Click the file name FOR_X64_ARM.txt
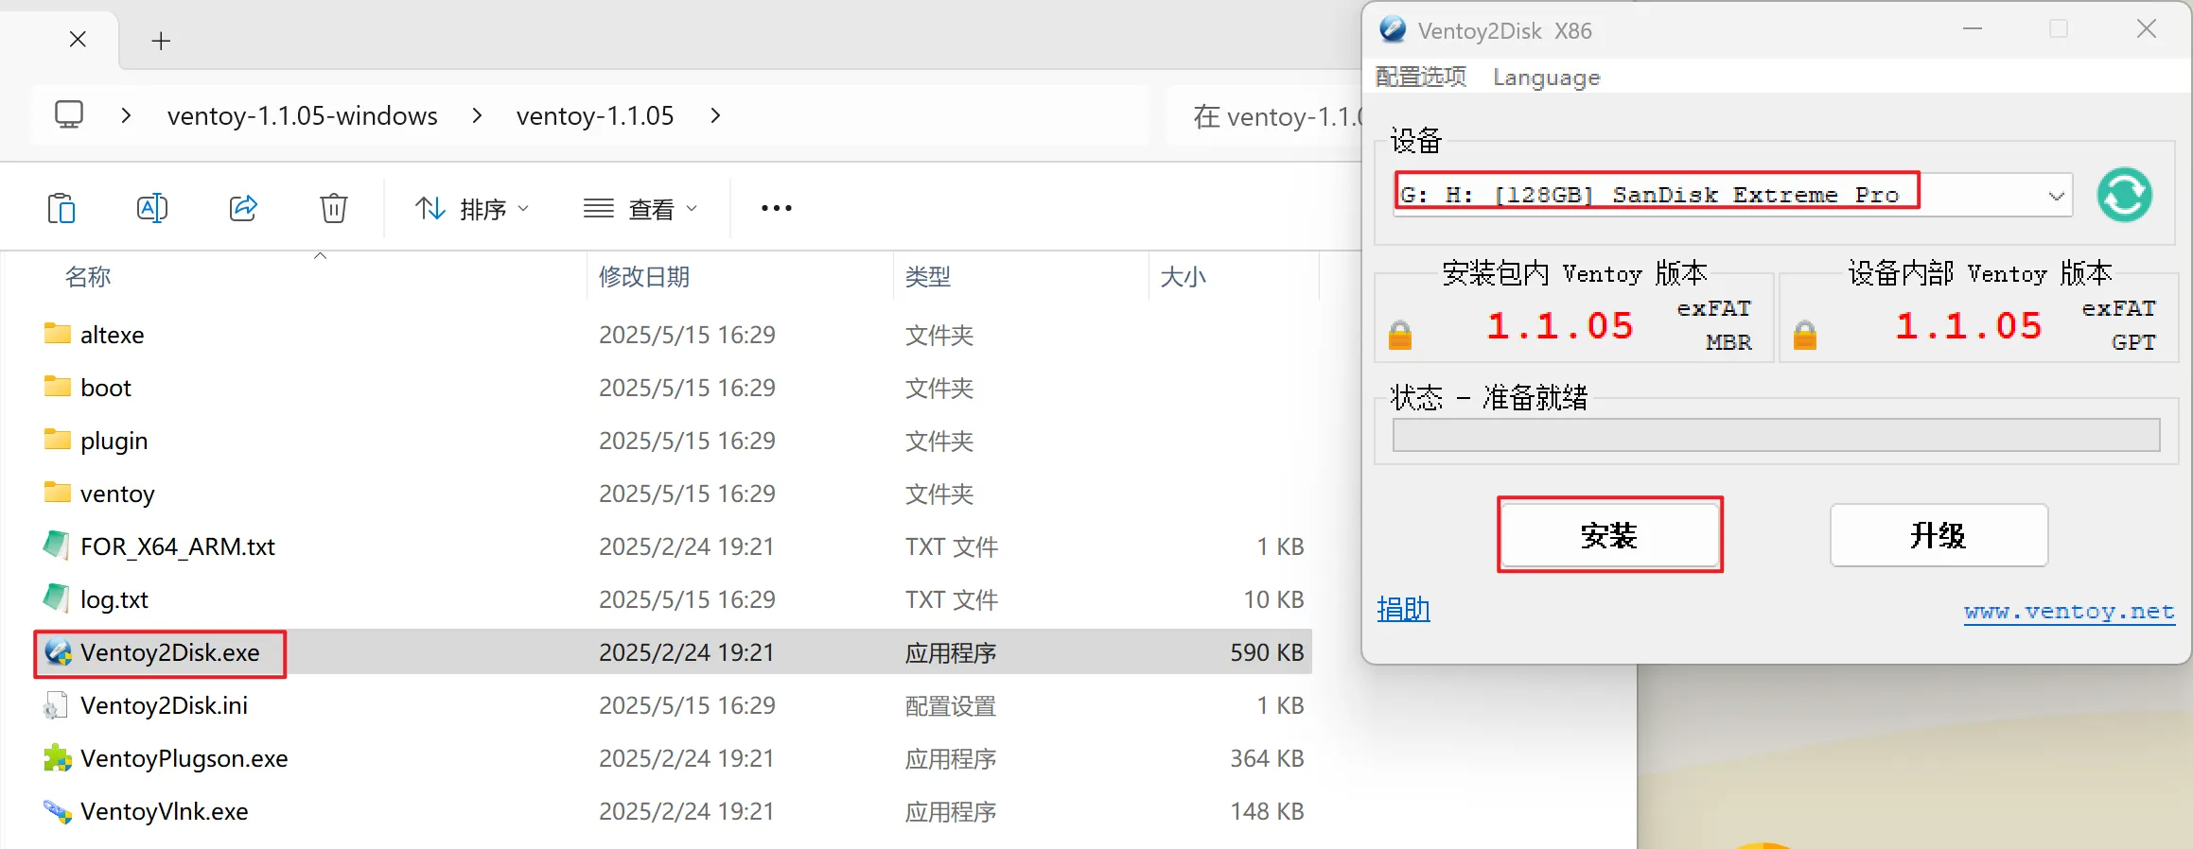This screenshot has height=849, width=2193. (x=178, y=546)
